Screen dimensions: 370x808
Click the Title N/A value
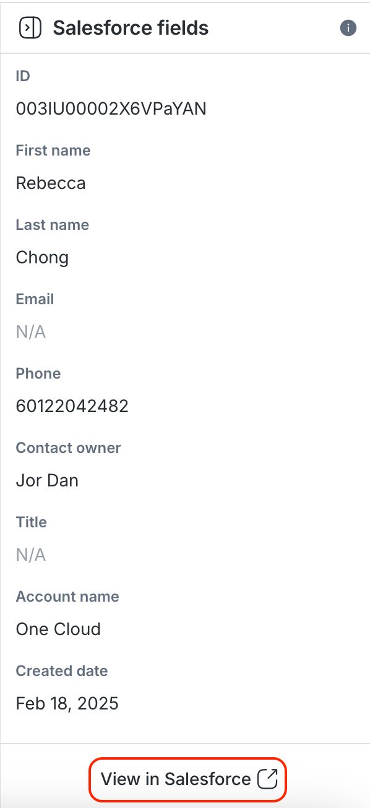[31, 555]
